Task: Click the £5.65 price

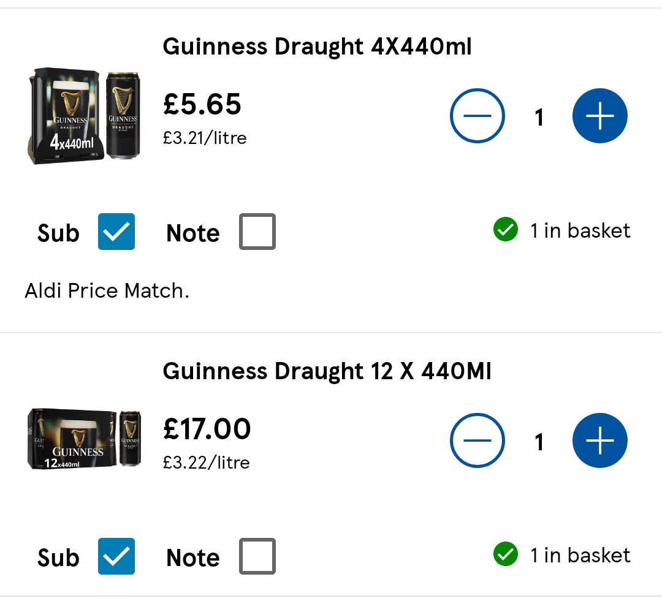Action: click(202, 104)
